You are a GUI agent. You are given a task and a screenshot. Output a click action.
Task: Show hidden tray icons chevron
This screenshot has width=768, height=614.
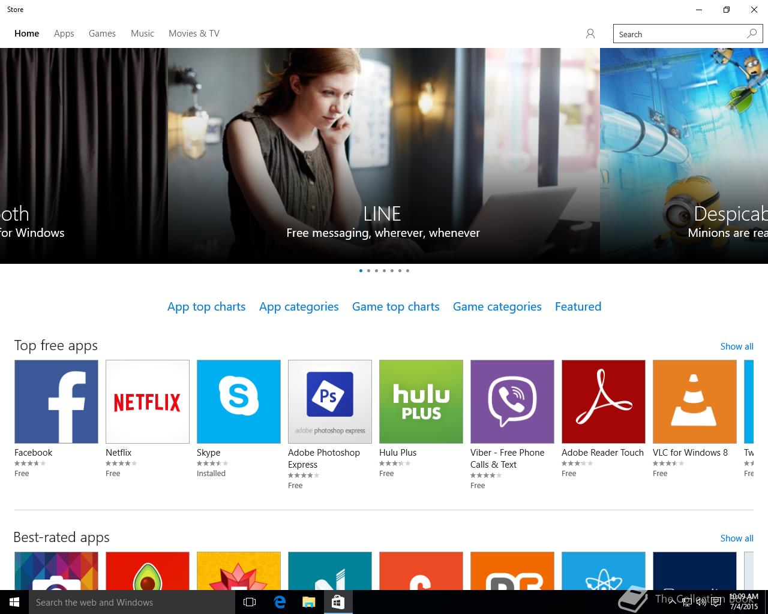pos(672,602)
